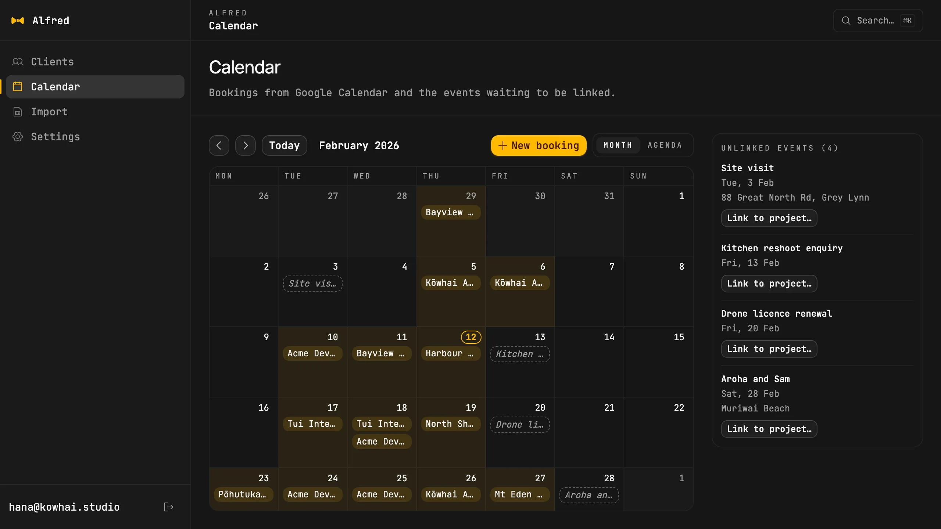
Task: Open Mt Eden booking on February 27
Action: point(520,494)
